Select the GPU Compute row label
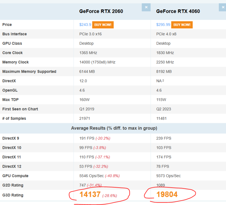Image resolution: width=226 pixels, height=205 pixels. (x=15, y=176)
